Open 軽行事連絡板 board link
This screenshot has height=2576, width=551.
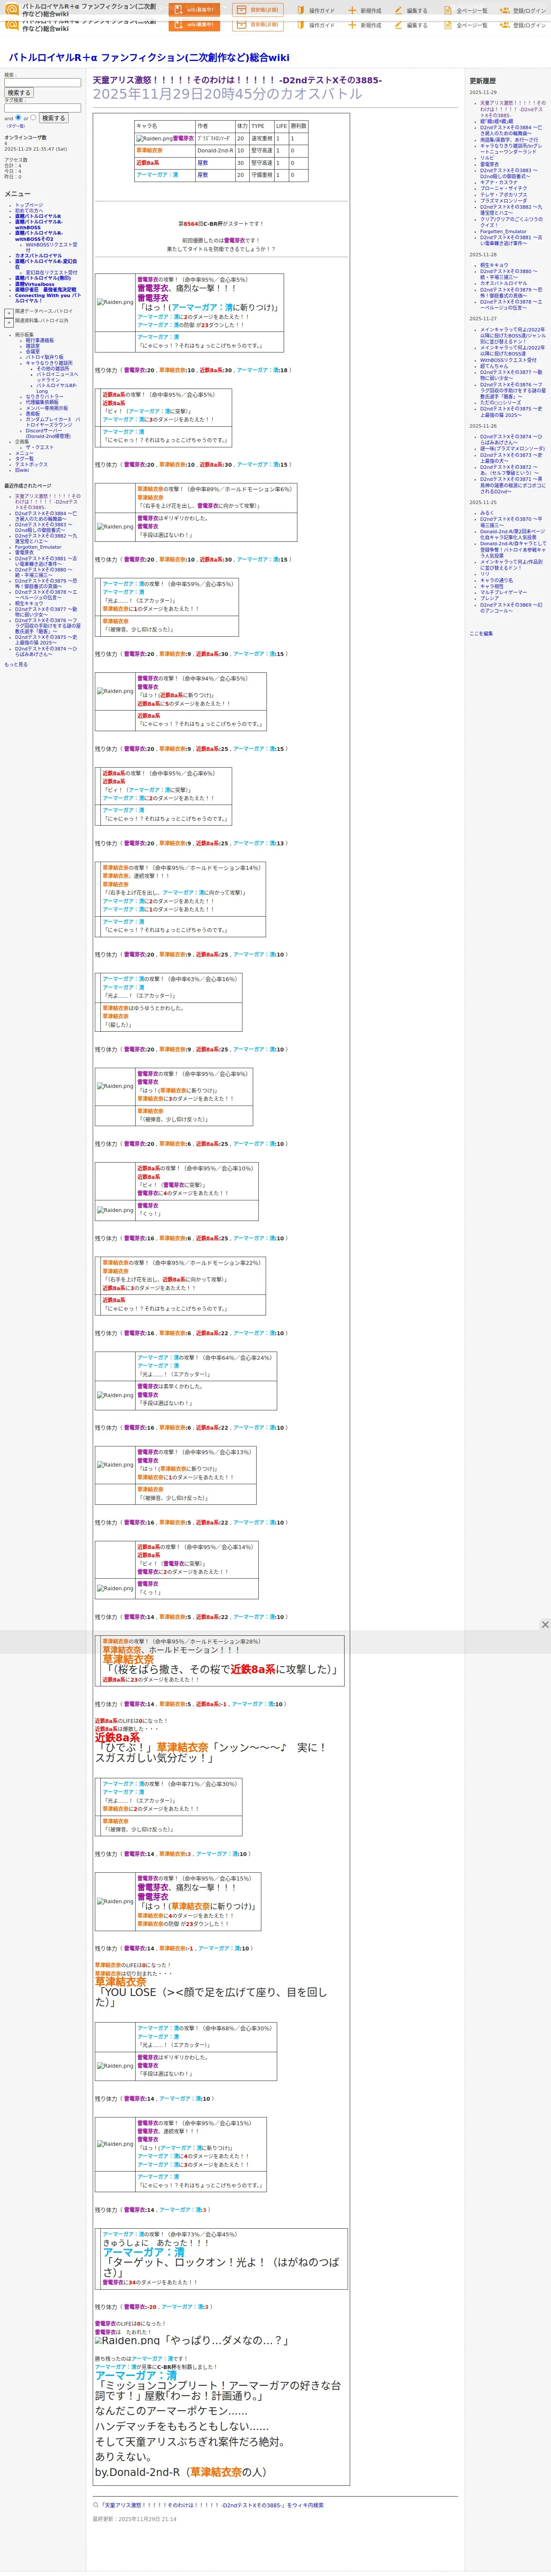(40, 340)
